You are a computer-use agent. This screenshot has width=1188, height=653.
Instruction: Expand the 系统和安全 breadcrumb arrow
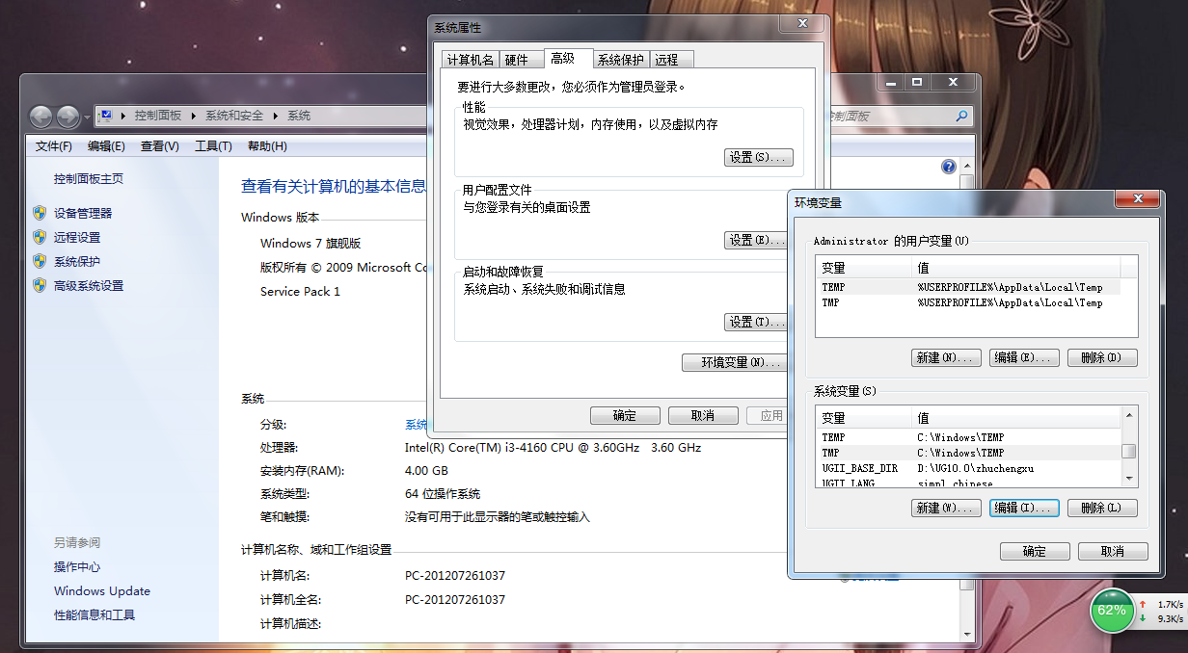(x=275, y=116)
